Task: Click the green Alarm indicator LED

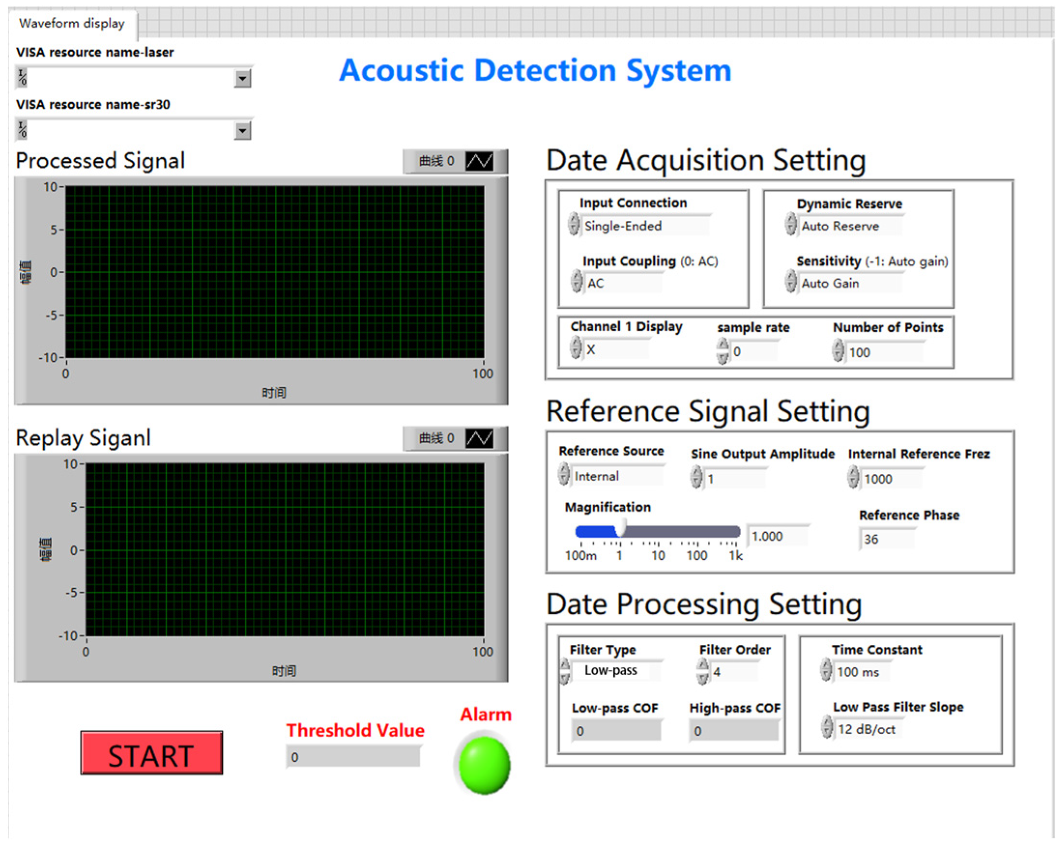Action: pyautogui.click(x=484, y=765)
